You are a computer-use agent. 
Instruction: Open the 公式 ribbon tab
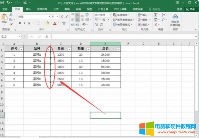(x=56, y=9)
